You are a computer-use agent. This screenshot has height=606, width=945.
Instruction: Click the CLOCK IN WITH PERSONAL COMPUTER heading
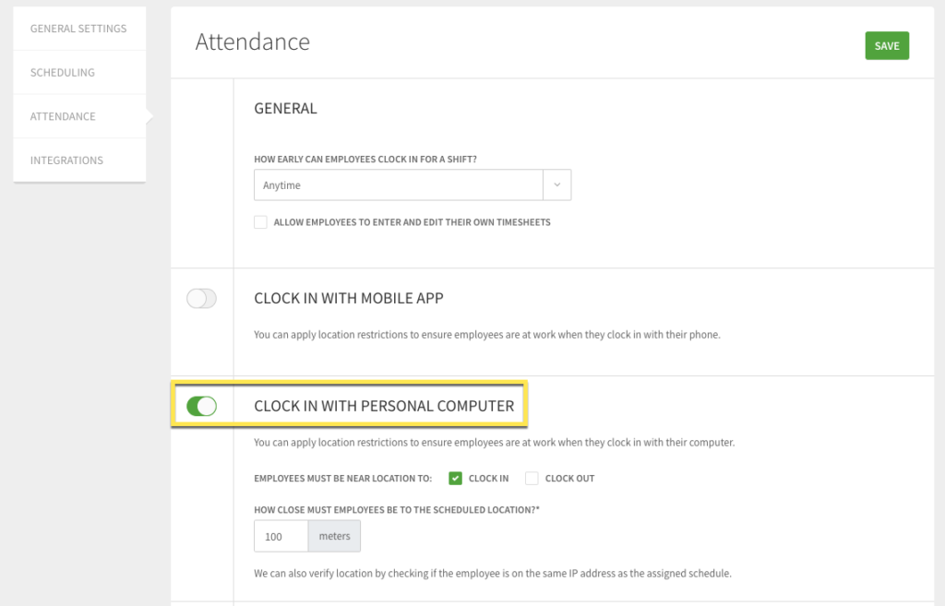(x=385, y=406)
